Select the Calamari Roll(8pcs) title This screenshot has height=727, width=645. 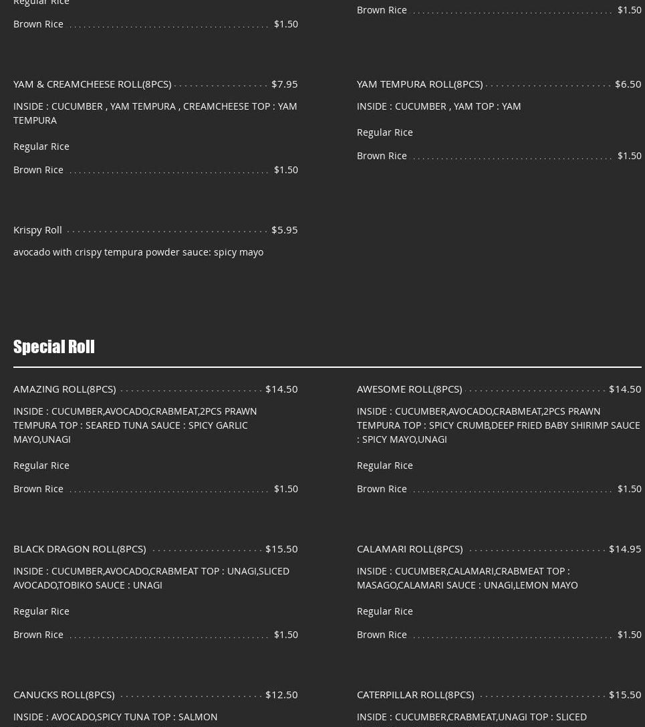point(410,548)
